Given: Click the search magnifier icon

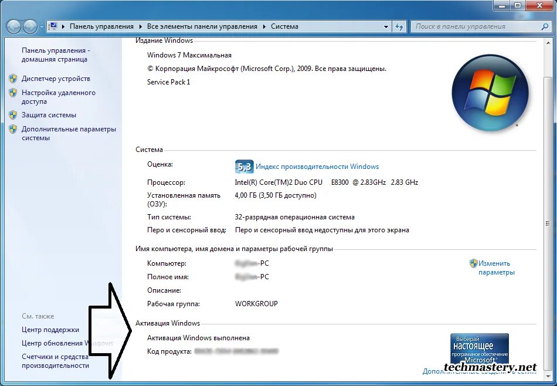Looking at the screenshot, I should [545, 26].
